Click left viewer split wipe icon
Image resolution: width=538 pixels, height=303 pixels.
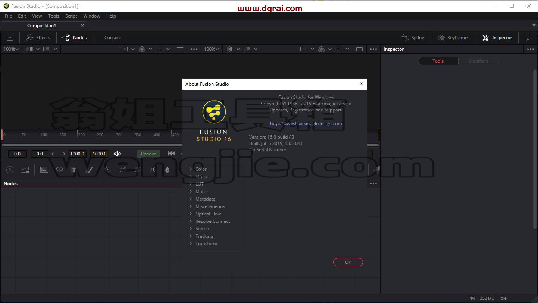tap(29, 49)
